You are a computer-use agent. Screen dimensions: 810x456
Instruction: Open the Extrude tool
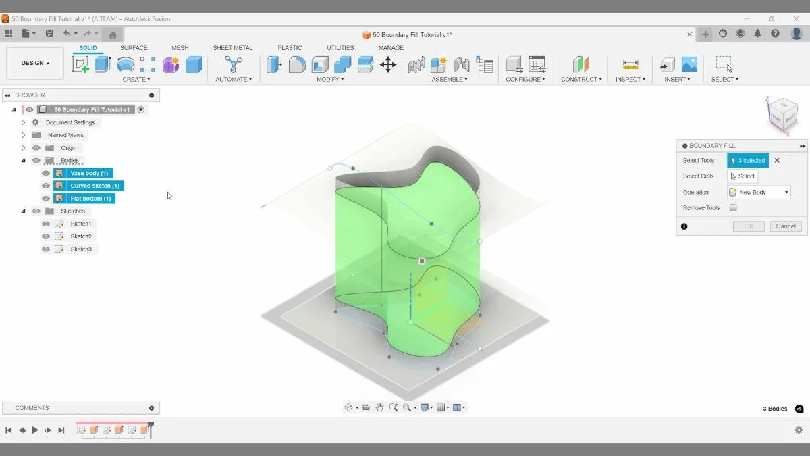coord(101,64)
